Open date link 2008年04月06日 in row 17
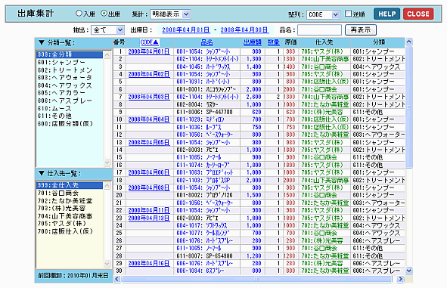Image resolution: width=447 pixels, height=288 pixels. 149,172
